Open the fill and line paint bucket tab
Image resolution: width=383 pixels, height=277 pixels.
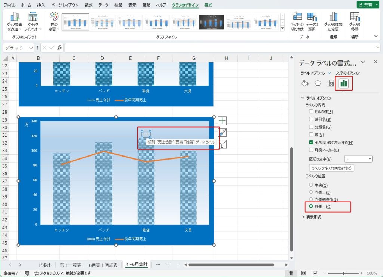click(305, 84)
